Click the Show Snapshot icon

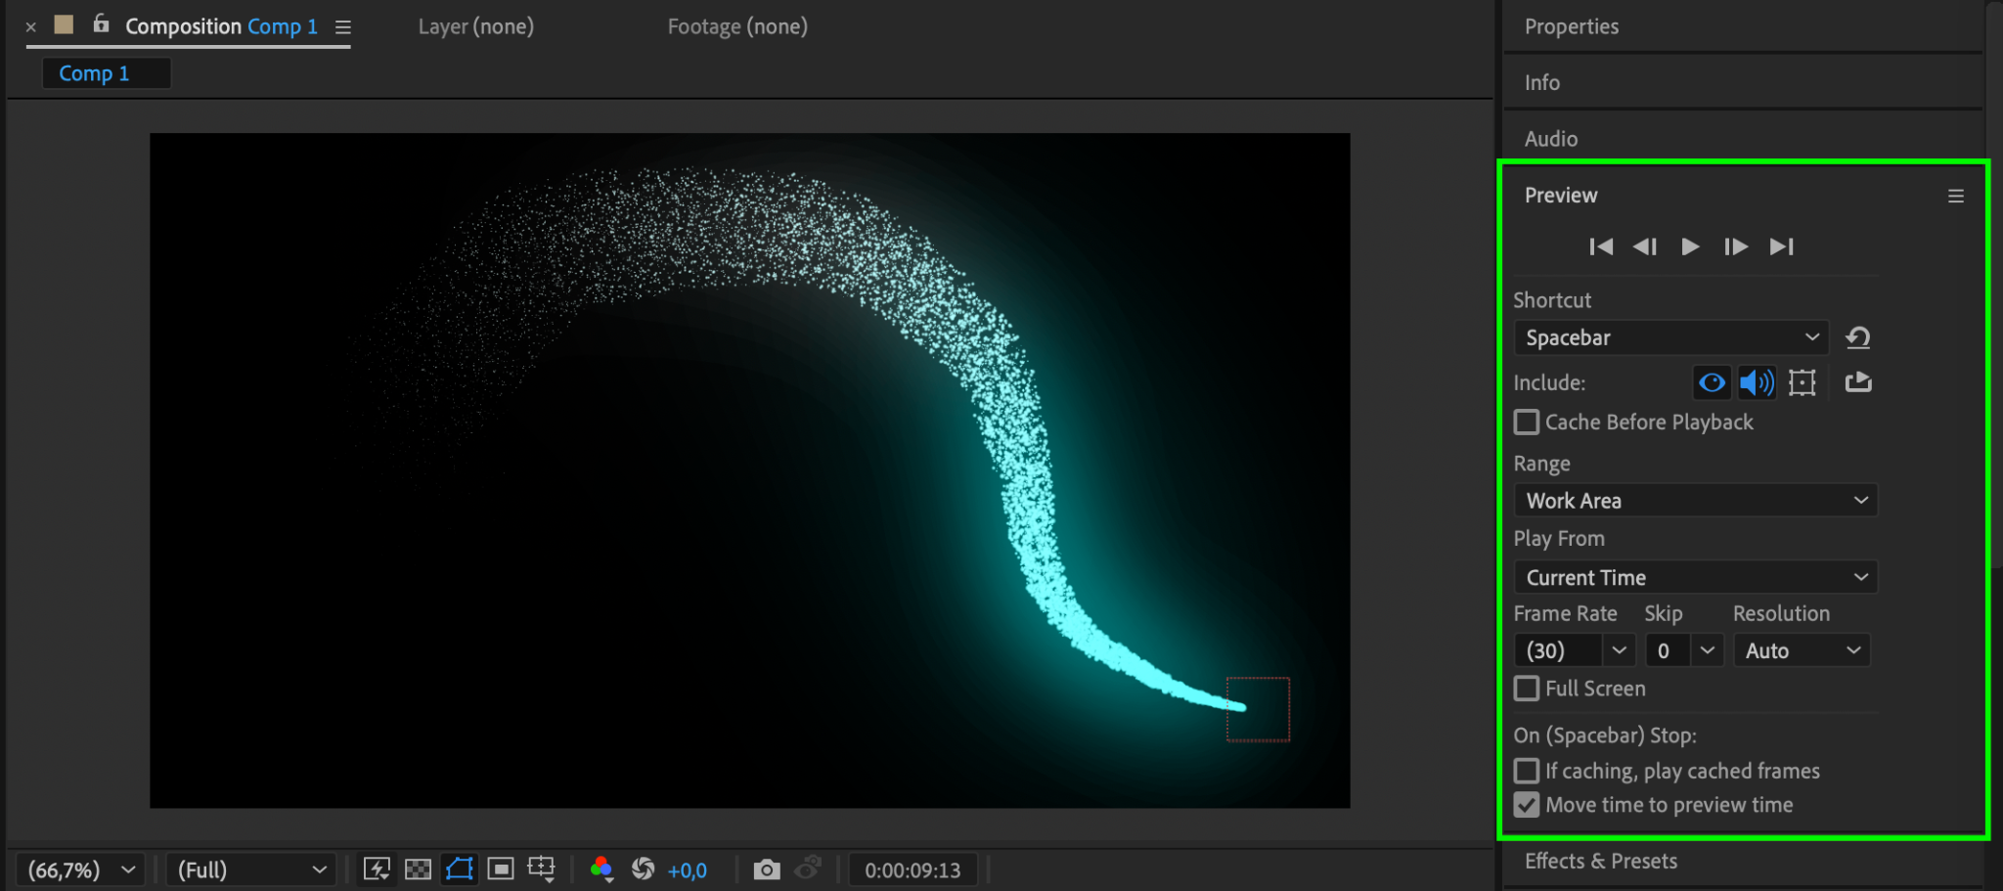808,869
